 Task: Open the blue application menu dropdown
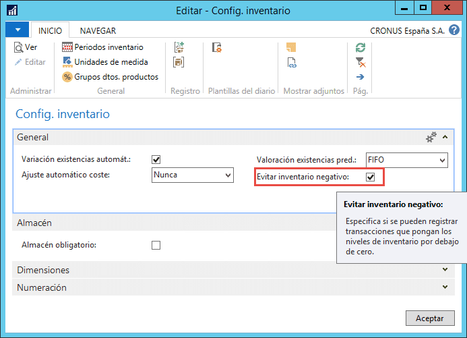tap(18, 30)
